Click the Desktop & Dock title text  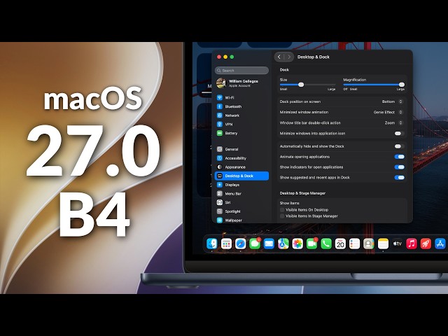[314, 57]
